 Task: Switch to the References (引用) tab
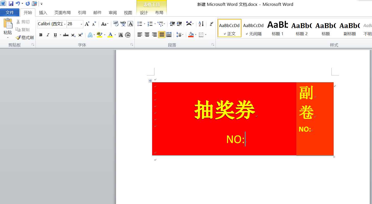click(82, 12)
